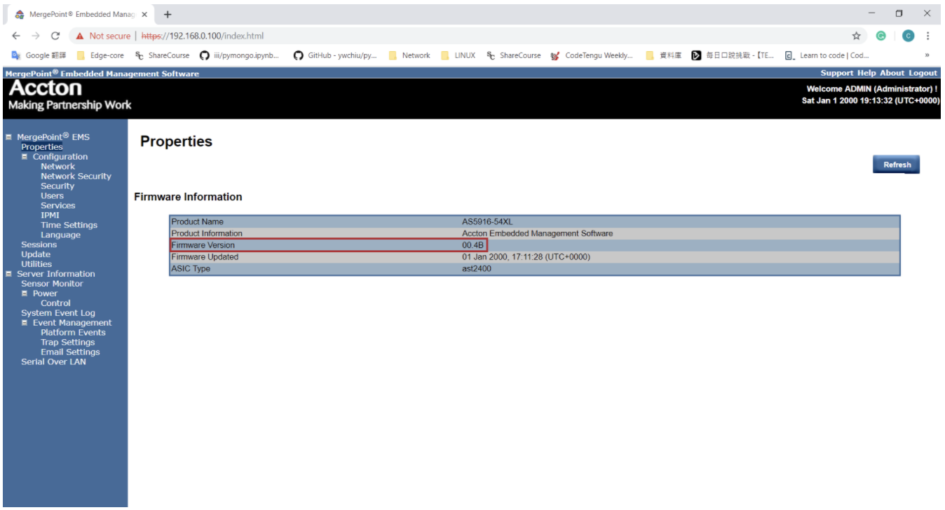Open the Platform Events page
Viewport: 945px width, 510px height.
point(73,333)
